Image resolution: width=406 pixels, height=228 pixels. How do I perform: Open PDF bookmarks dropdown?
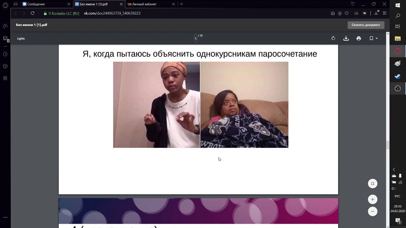point(373,38)
